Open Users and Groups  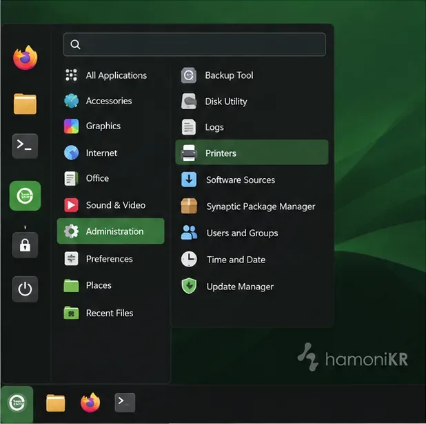click(x=252, y=233)
